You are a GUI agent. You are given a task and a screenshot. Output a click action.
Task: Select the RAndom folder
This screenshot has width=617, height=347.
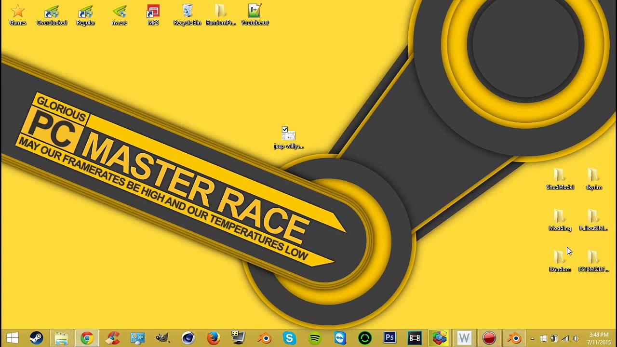[560, 262]
